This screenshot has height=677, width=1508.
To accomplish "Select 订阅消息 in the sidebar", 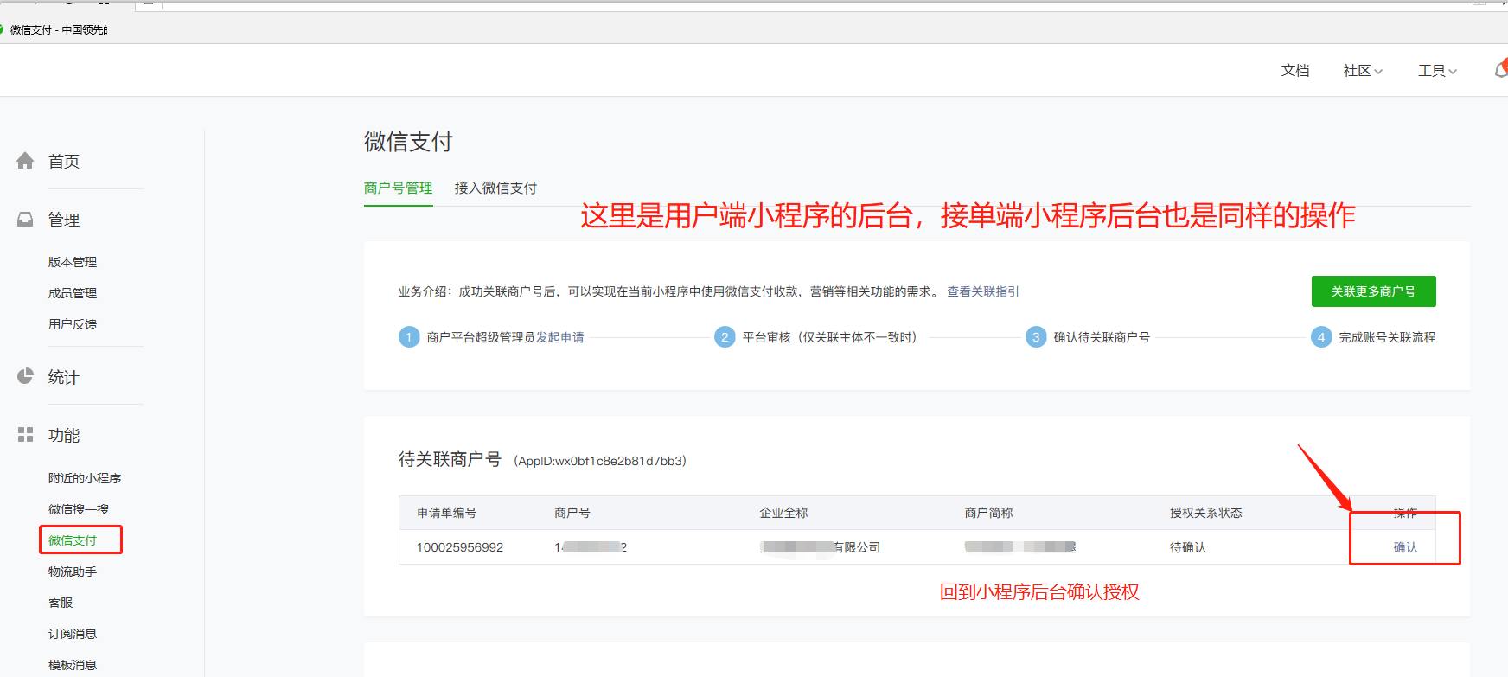I will pos(73,634).
